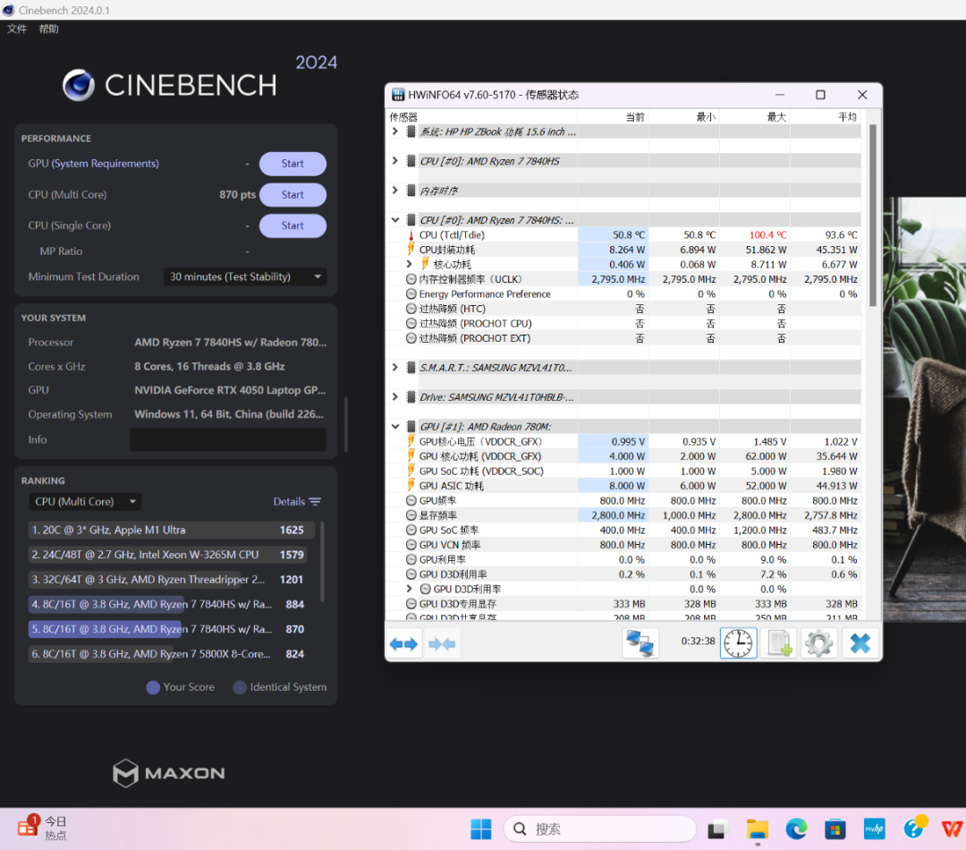This screenshot has width=966, height=850.
Task: Click the CPU (Tctl/Tdie) thermometer icon
Action: (411, 234)
